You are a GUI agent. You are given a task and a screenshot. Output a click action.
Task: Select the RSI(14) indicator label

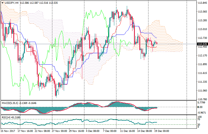click(x=6, y=117)
